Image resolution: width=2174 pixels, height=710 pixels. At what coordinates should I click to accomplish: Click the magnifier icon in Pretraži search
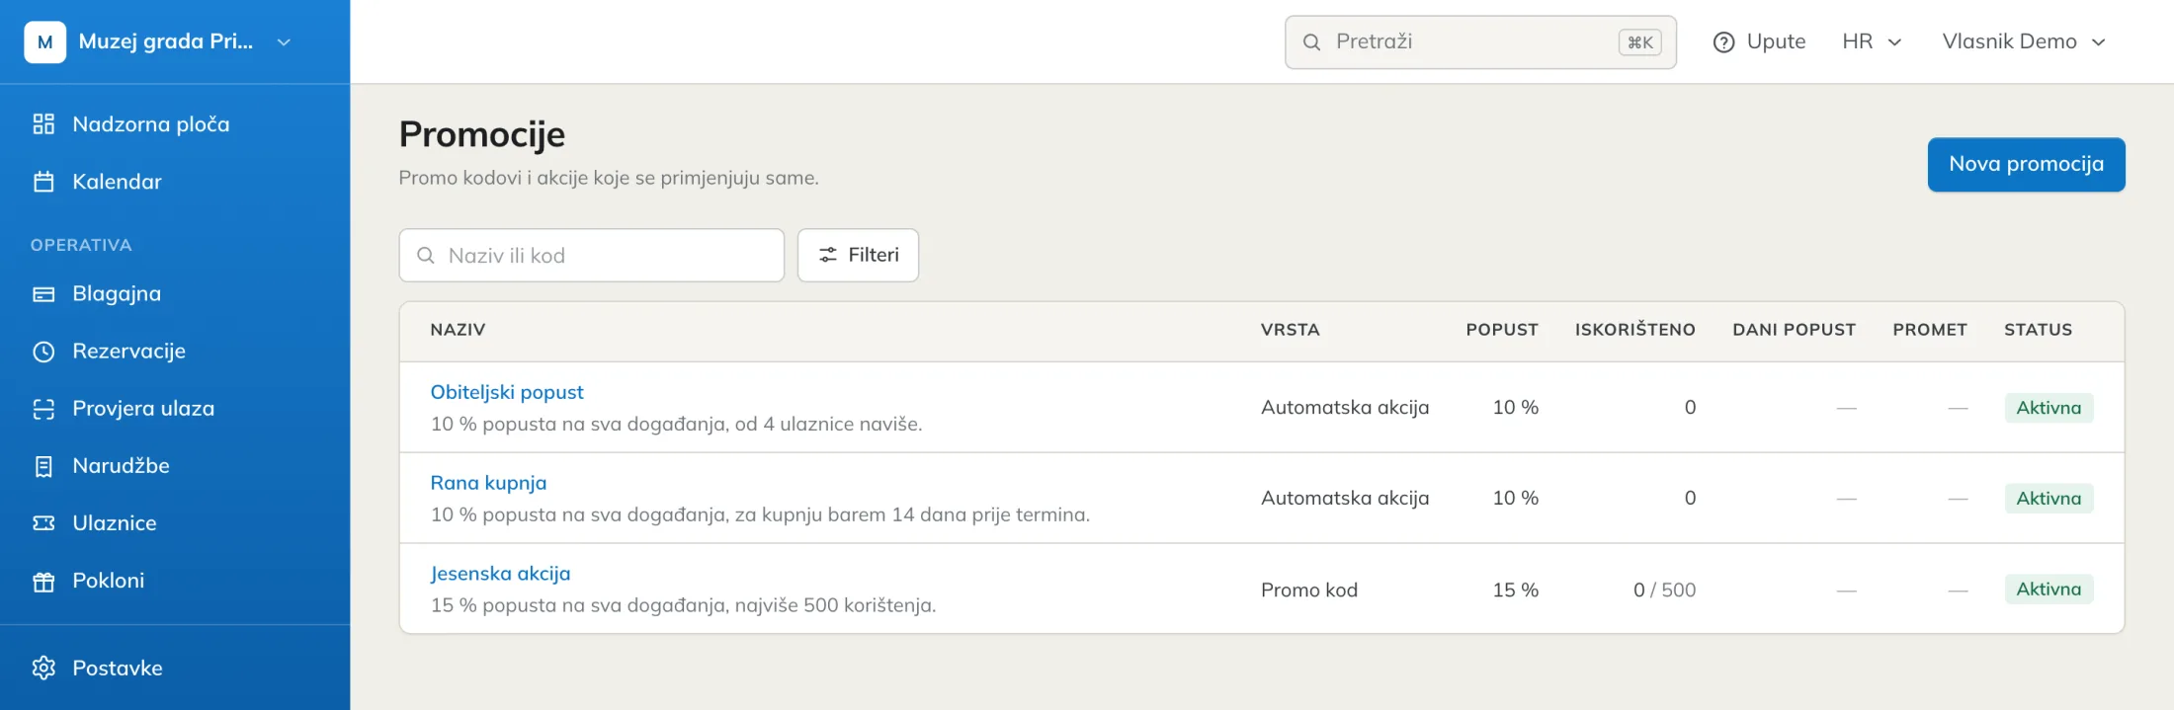1311,42
